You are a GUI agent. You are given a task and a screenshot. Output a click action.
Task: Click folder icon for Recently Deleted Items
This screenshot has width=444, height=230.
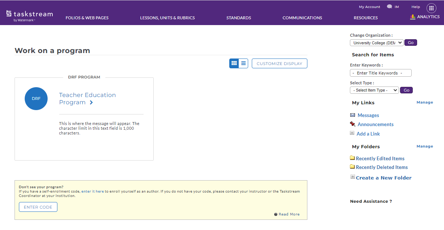coord(352,166)
